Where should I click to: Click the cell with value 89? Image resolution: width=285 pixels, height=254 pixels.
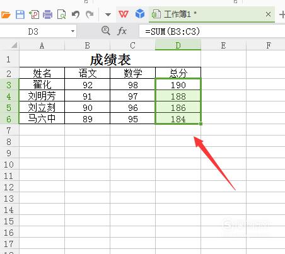tap(87, 118)
